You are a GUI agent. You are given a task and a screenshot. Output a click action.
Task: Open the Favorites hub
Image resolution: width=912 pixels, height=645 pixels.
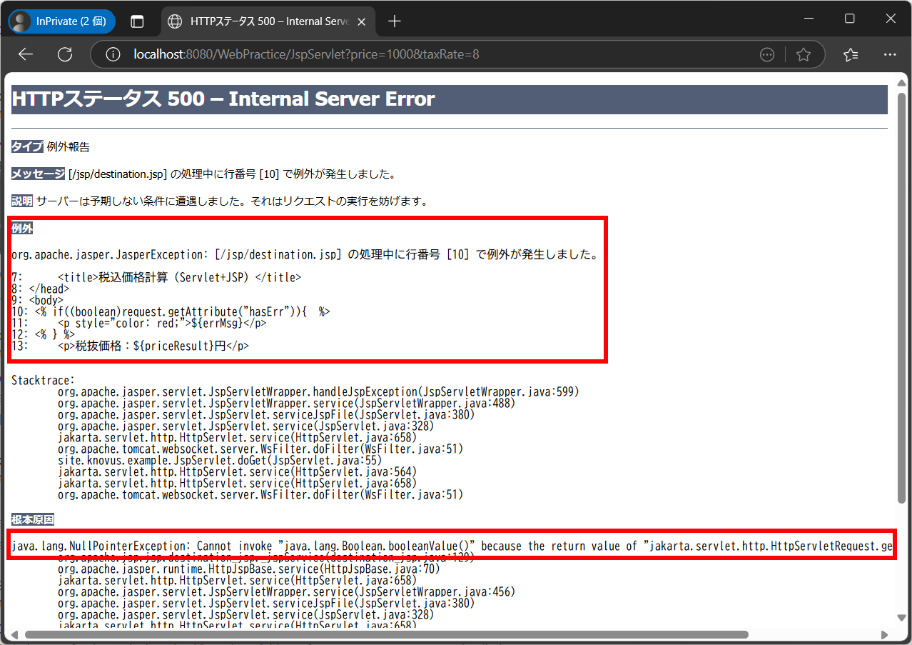(849, 54)
